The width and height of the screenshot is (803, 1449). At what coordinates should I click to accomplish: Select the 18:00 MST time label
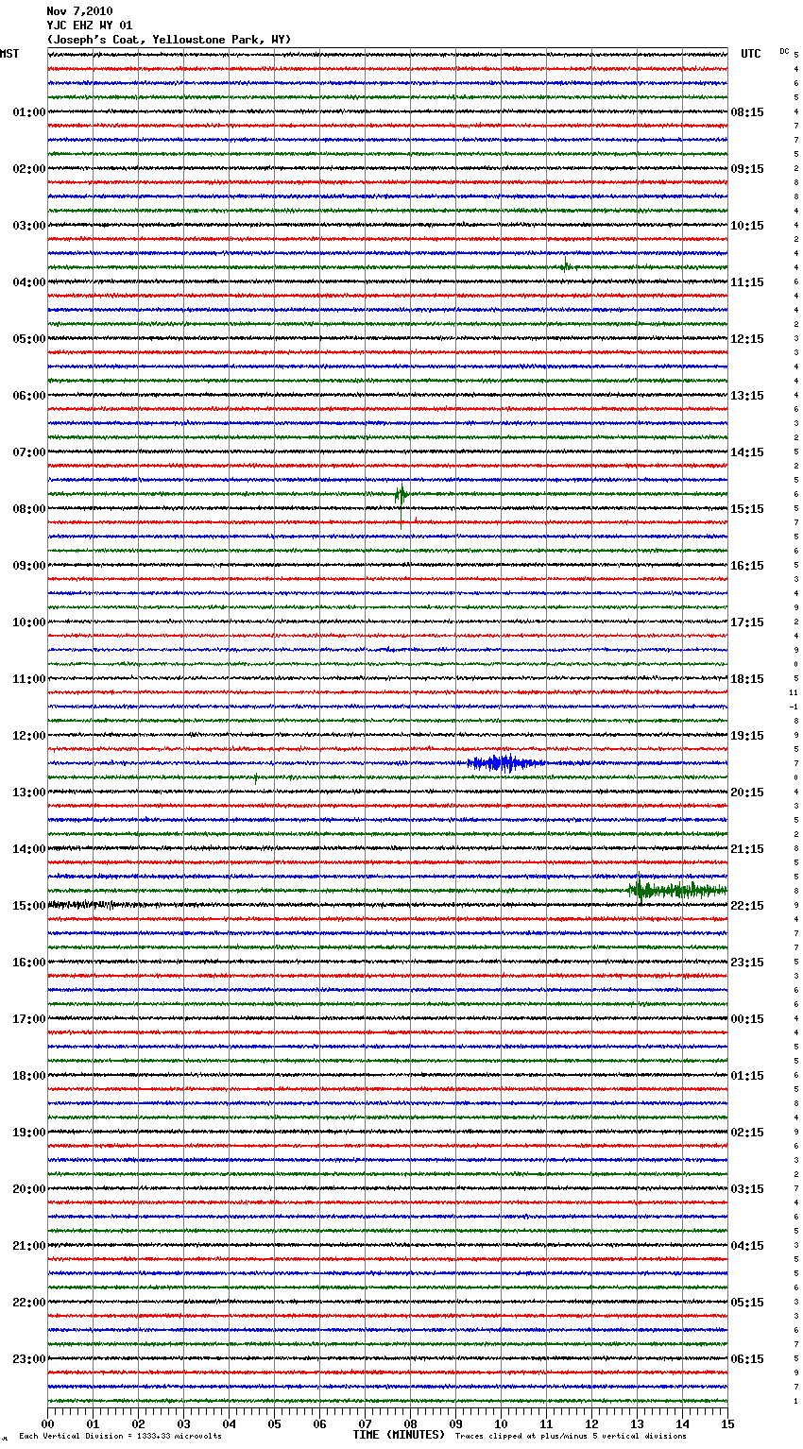coord(29,1076)
